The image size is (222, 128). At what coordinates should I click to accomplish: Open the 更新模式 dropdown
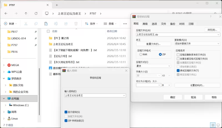coord(218,44)
